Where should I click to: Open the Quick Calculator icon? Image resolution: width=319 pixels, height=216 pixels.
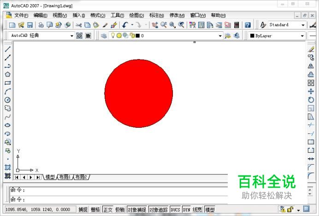pyautogui.click(x=236, y=25)
